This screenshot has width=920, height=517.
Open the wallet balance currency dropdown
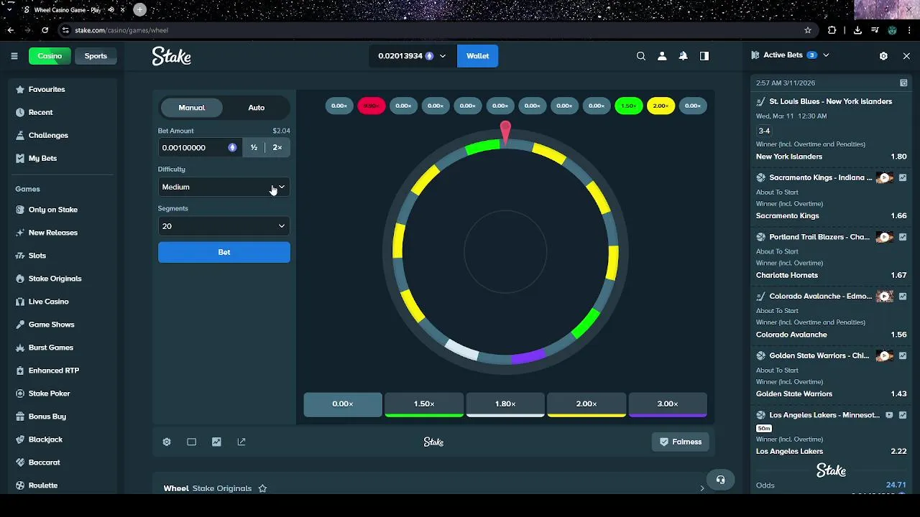(413, 56)
